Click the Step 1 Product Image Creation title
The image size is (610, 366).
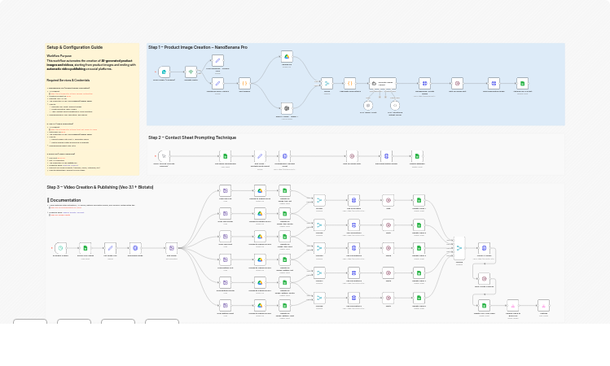click(x=198, y=48)
